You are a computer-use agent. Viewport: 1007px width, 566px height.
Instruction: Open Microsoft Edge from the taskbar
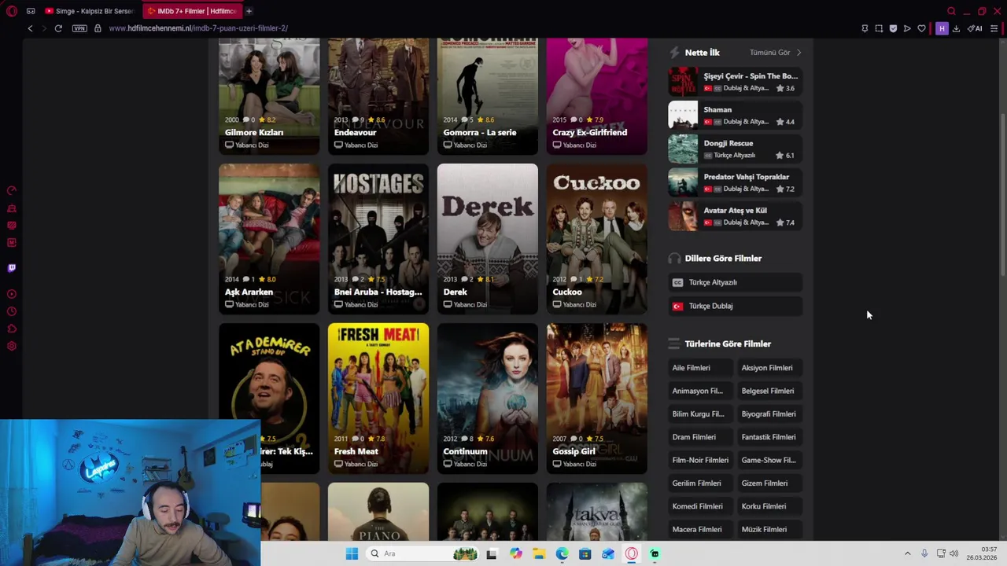coord(562,553)
